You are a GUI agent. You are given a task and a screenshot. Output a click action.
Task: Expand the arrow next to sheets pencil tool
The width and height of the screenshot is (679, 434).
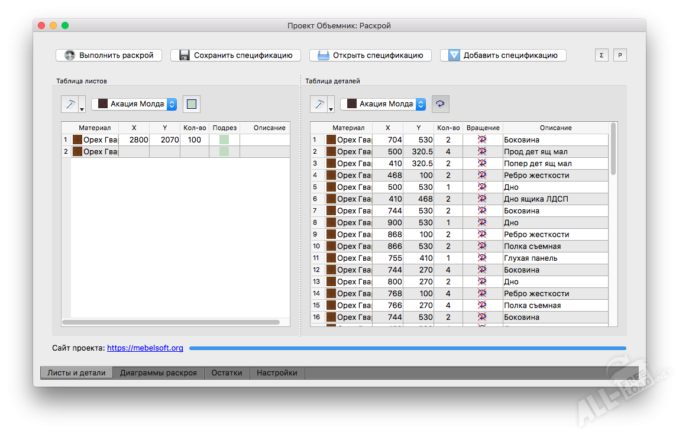(x=82, y=108)
